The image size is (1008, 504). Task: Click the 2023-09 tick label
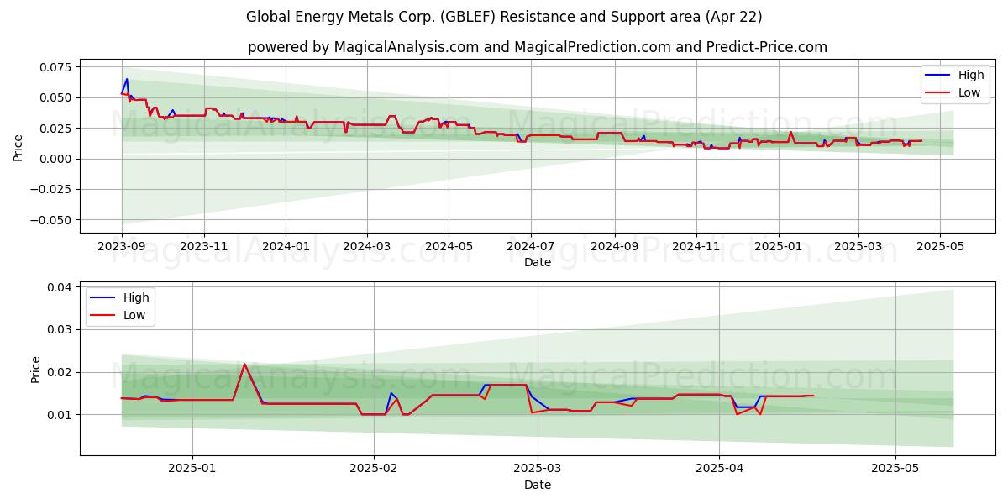[x=122, y=246]
